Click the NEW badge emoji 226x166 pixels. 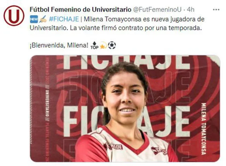34,19
